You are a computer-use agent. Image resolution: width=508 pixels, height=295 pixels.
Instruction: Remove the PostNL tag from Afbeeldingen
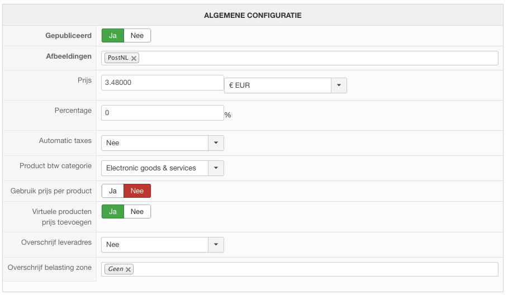point(134,58)
